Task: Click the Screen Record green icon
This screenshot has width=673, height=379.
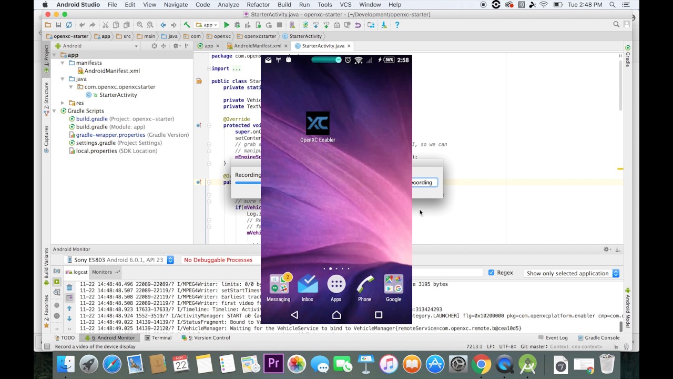Action: click(x=57, y=282)
